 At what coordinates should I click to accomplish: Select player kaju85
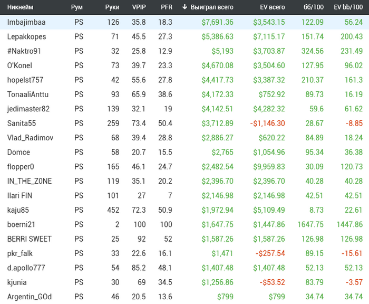(18, 210)
